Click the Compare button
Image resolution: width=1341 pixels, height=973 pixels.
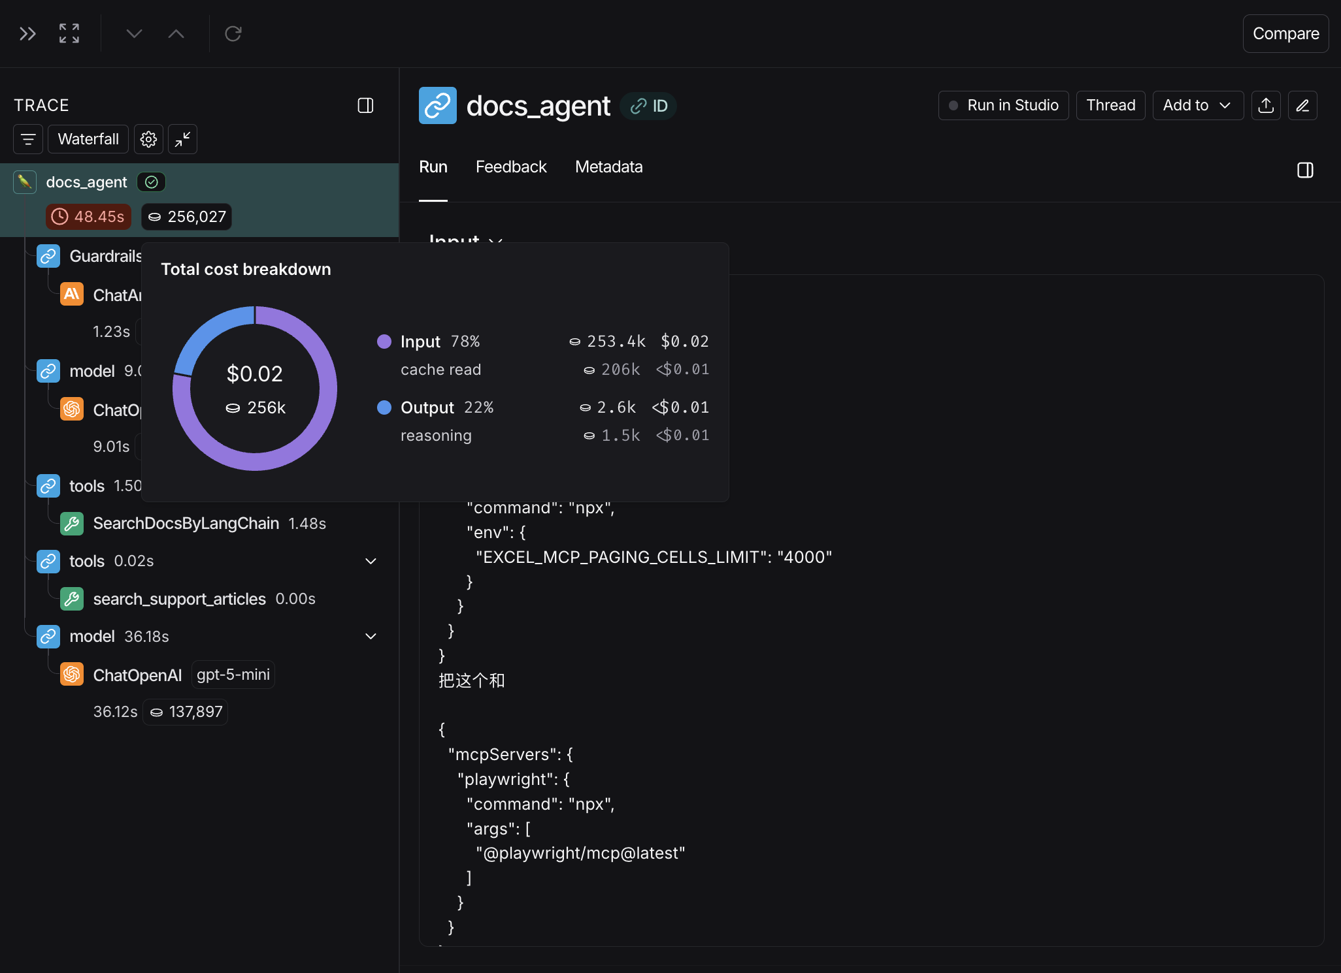(x=1285, y=33)
